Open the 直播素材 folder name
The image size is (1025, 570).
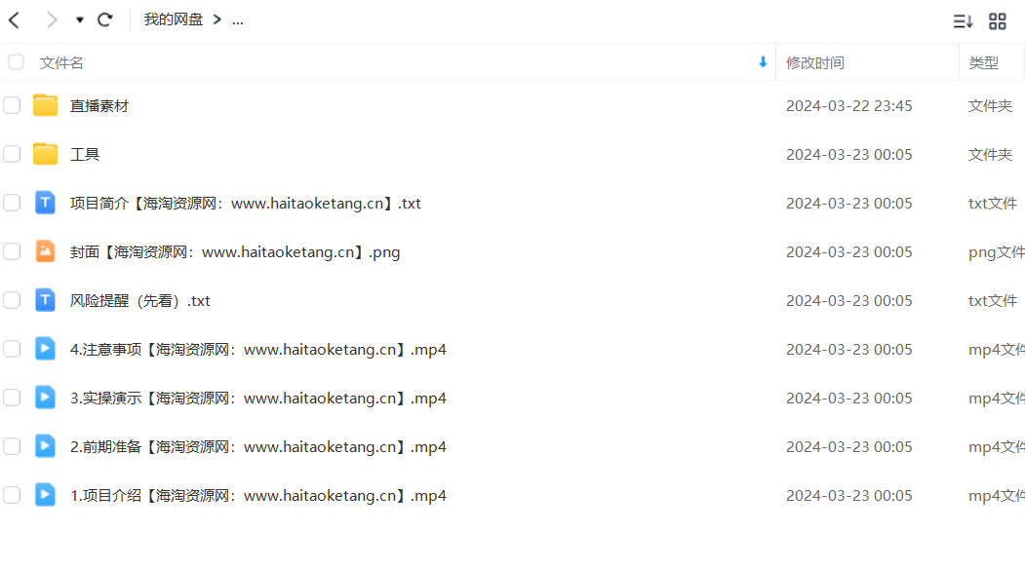(99, 106)
